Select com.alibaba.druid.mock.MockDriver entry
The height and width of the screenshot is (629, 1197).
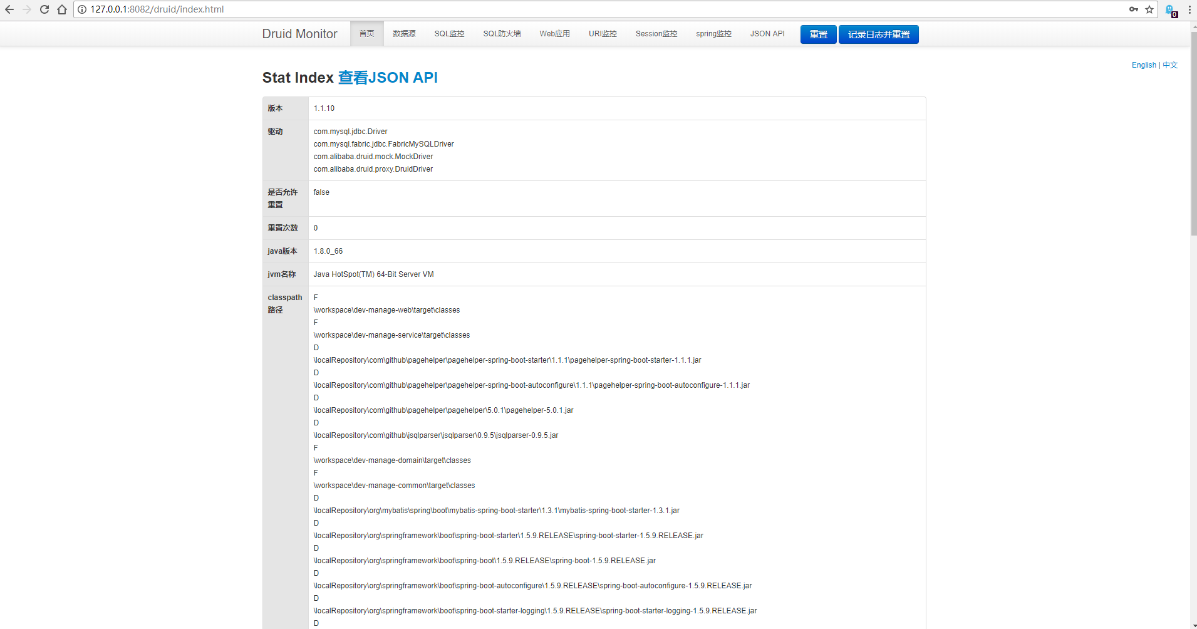(x=373, y=157)
